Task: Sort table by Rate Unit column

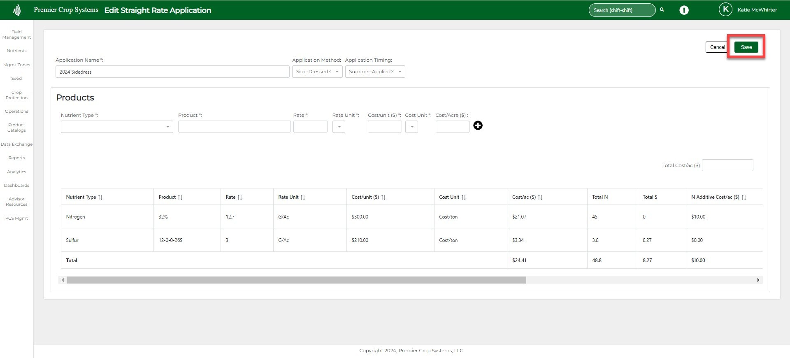Action: [303, 198]
